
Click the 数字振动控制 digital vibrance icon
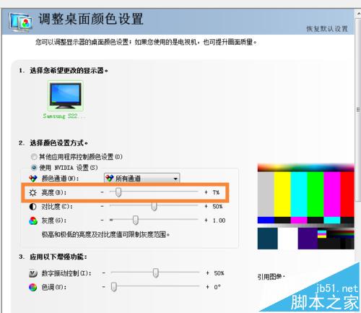(x=33, y=273)
